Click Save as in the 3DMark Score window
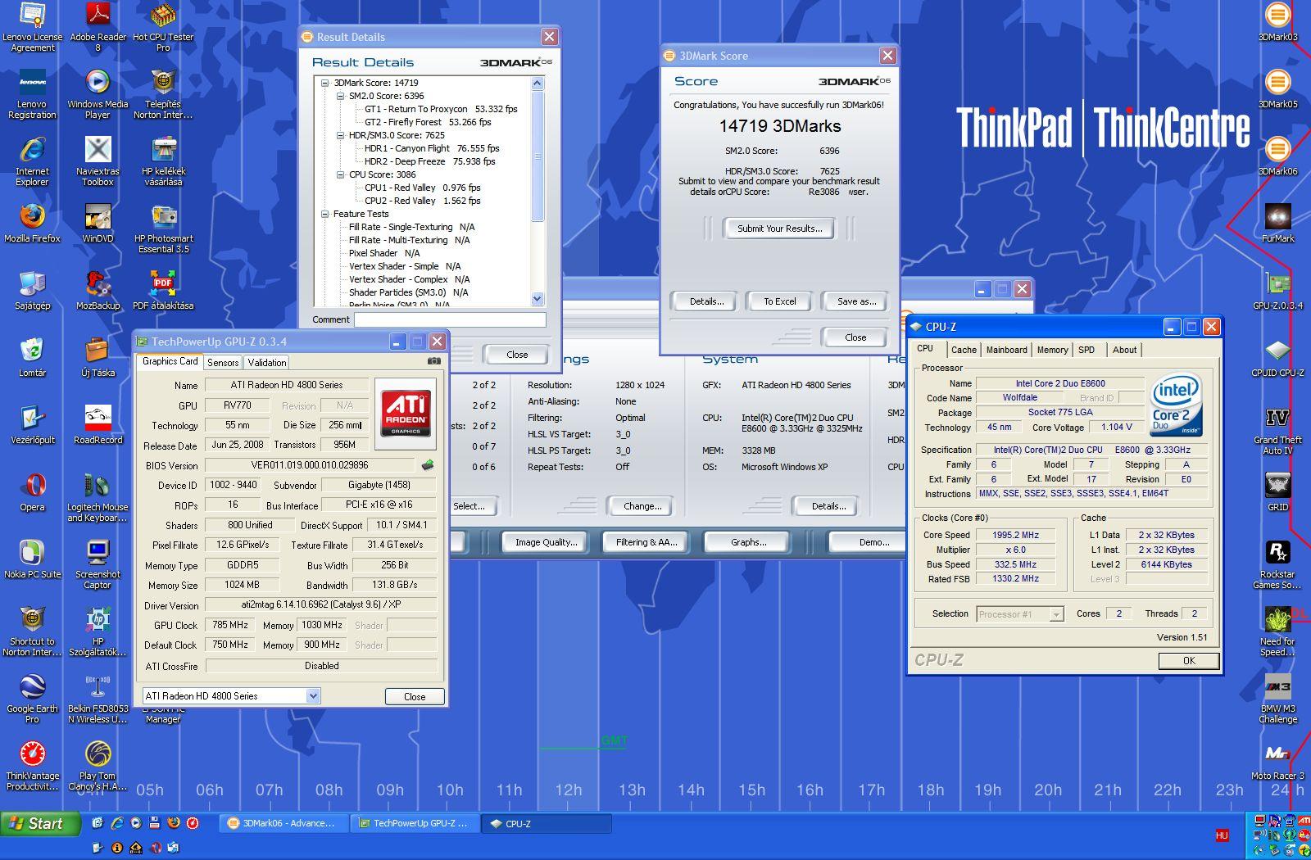This screenshot has width=1311, height=860. pyautogui.click(x=856, y=301)
